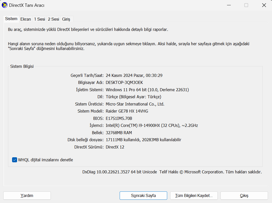Screen dimensions: 272x203
Task: Click the Disk belleği dosyası label
Action: click(85, 140)
